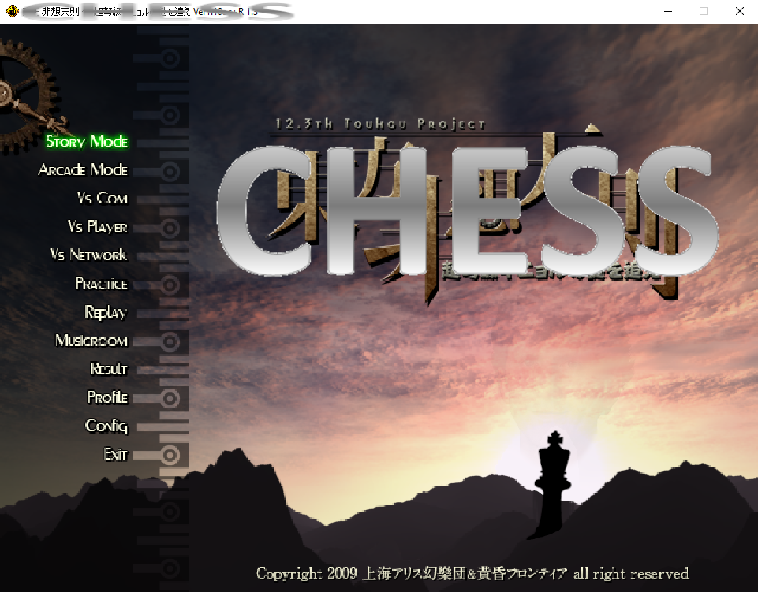This screenshot has width=758, height=592.
Task: Open the Profile entry
Action: point(107,397)
